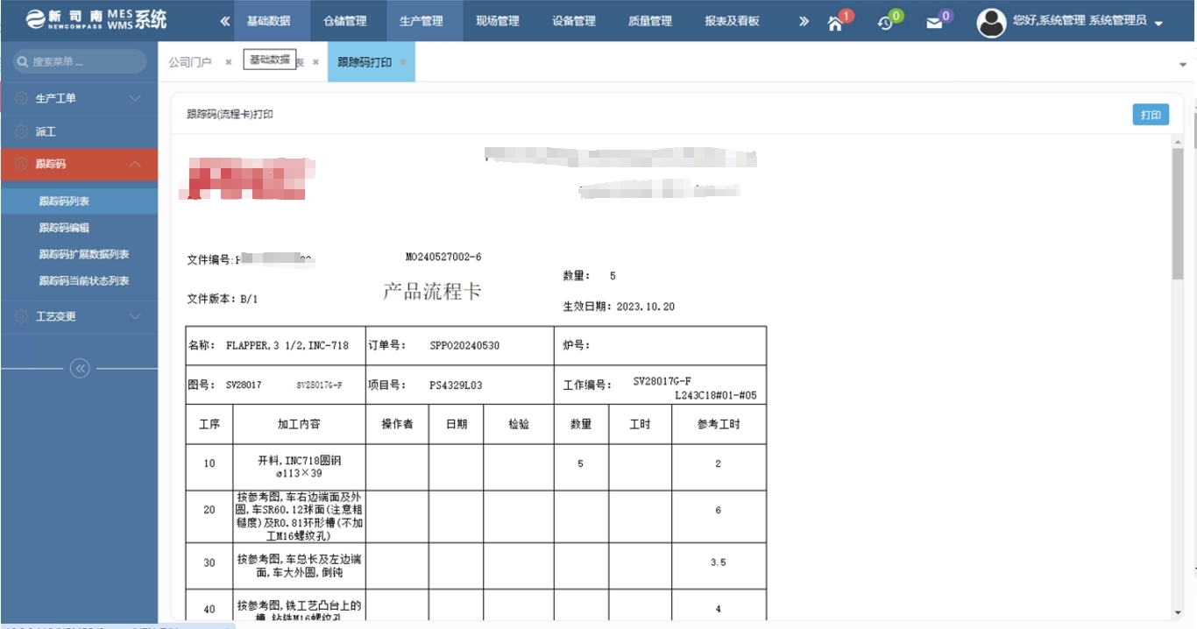Screen dimensions: 1197x629
Task: Click the date 生效日期: 2023.10.20
Action: coord(619,307)
